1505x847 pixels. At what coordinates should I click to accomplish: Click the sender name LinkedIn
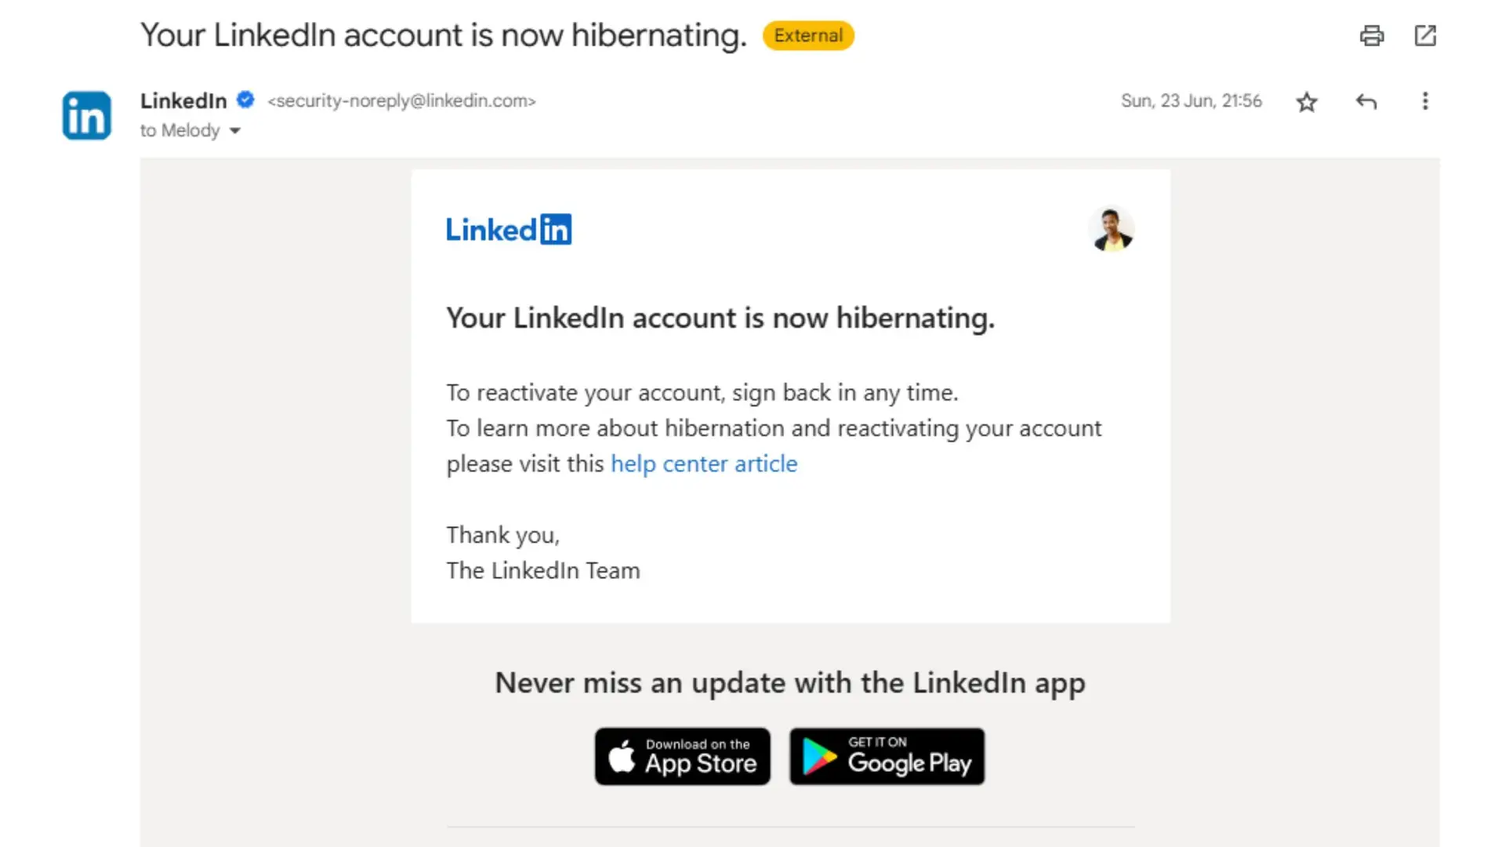coord(183,101)
